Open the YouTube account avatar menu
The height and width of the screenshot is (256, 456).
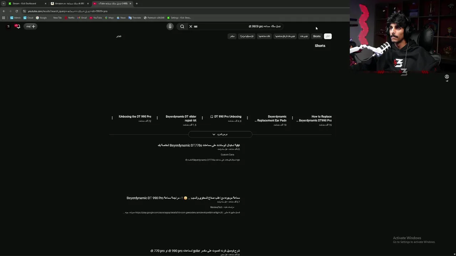tap(8, 26)
